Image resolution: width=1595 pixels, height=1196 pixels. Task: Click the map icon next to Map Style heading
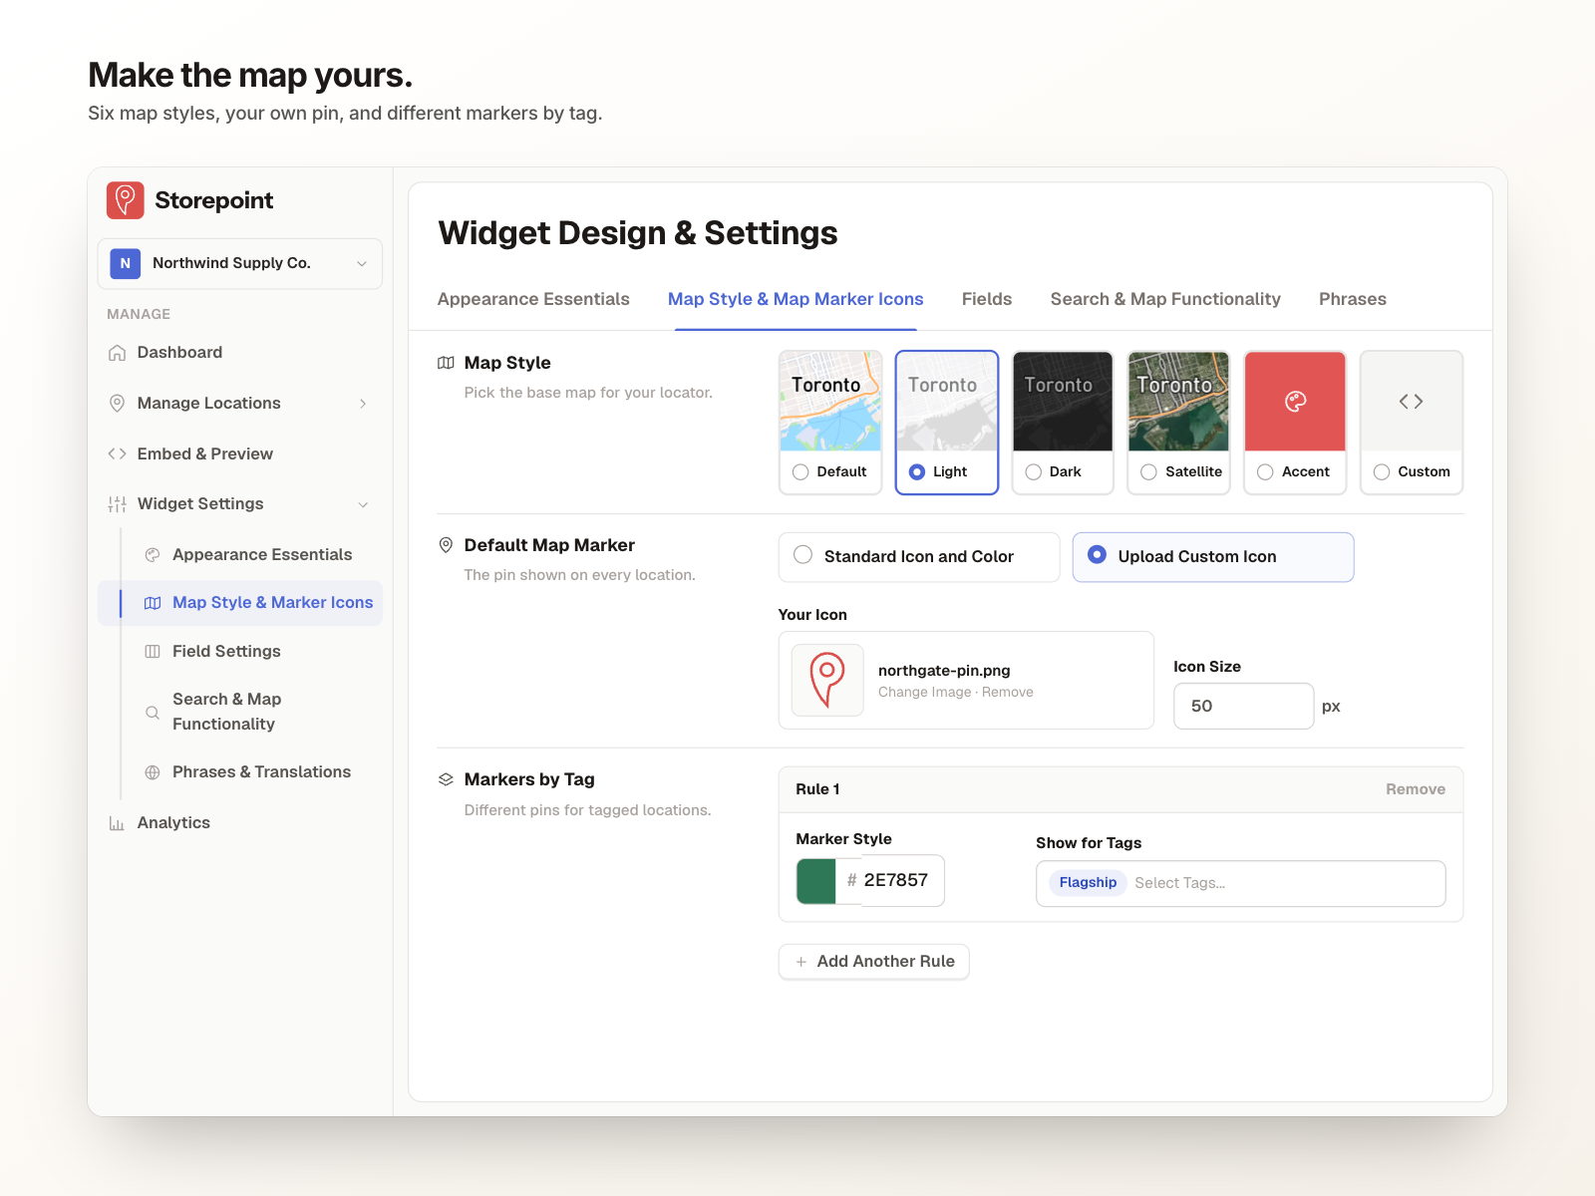point(446,363)
